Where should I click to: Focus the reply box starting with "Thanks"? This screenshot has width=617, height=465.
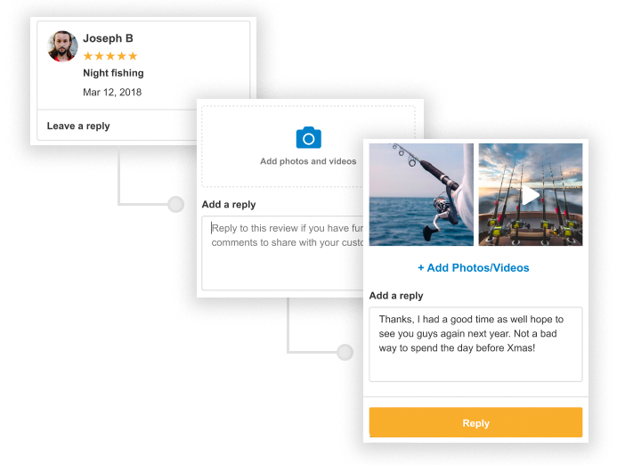(475, 344)
